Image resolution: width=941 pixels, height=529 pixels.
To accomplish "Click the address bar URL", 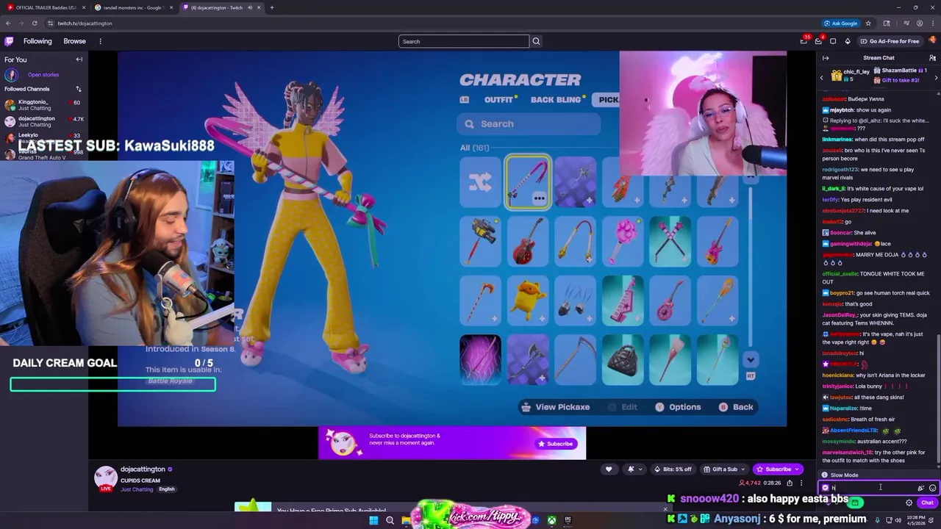I will coord(85,24).
